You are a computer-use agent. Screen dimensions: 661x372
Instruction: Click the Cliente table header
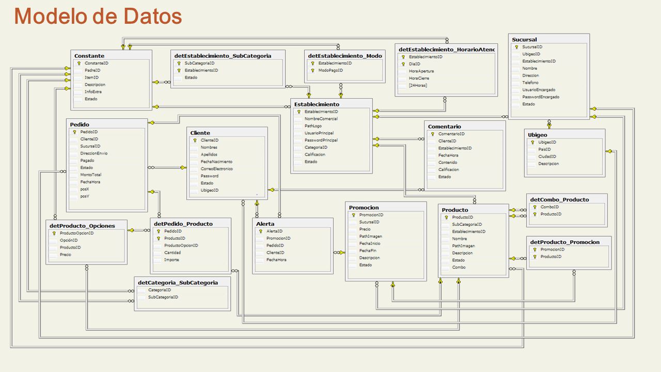point(200,133)
